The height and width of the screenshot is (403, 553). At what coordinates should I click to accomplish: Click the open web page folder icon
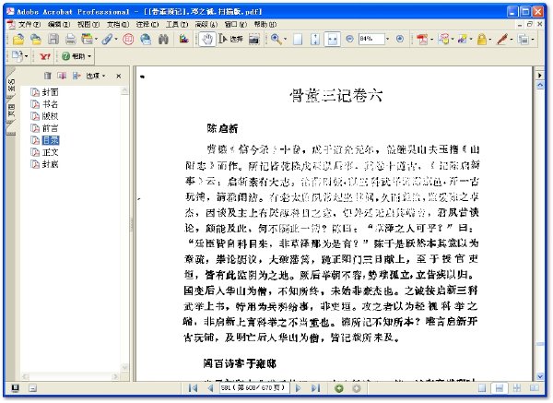(36, 39)
